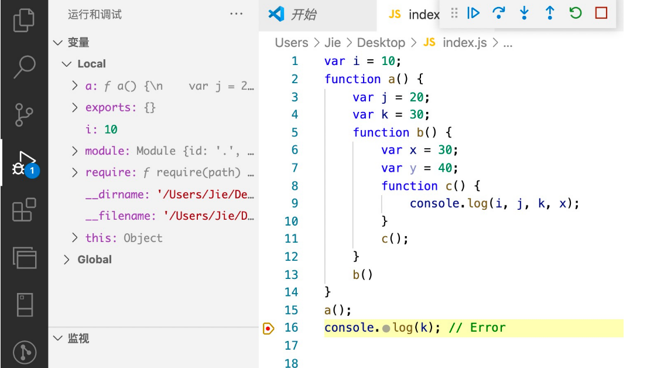The image size is (647, 368).
Task: Click the 'b()' call on line 13
Action: coord(362,274)
